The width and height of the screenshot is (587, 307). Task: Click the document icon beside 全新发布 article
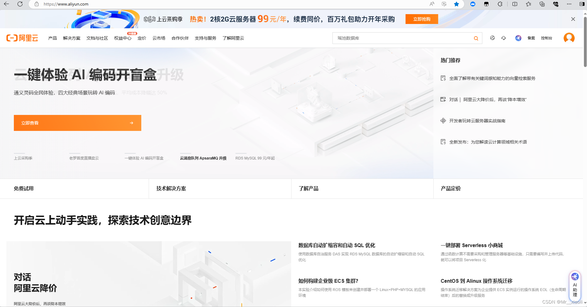(x=443, y=142)
